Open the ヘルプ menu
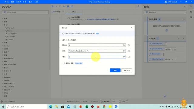This screenshot has width=194, height=109. [x=36, y=2]
